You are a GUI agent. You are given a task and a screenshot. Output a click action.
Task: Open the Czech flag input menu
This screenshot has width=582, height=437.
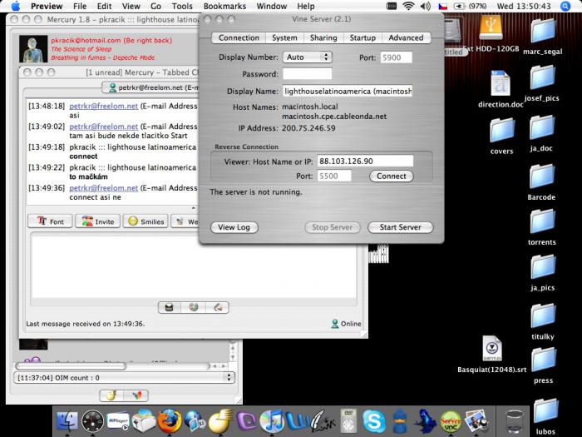[x=443, y=7]
